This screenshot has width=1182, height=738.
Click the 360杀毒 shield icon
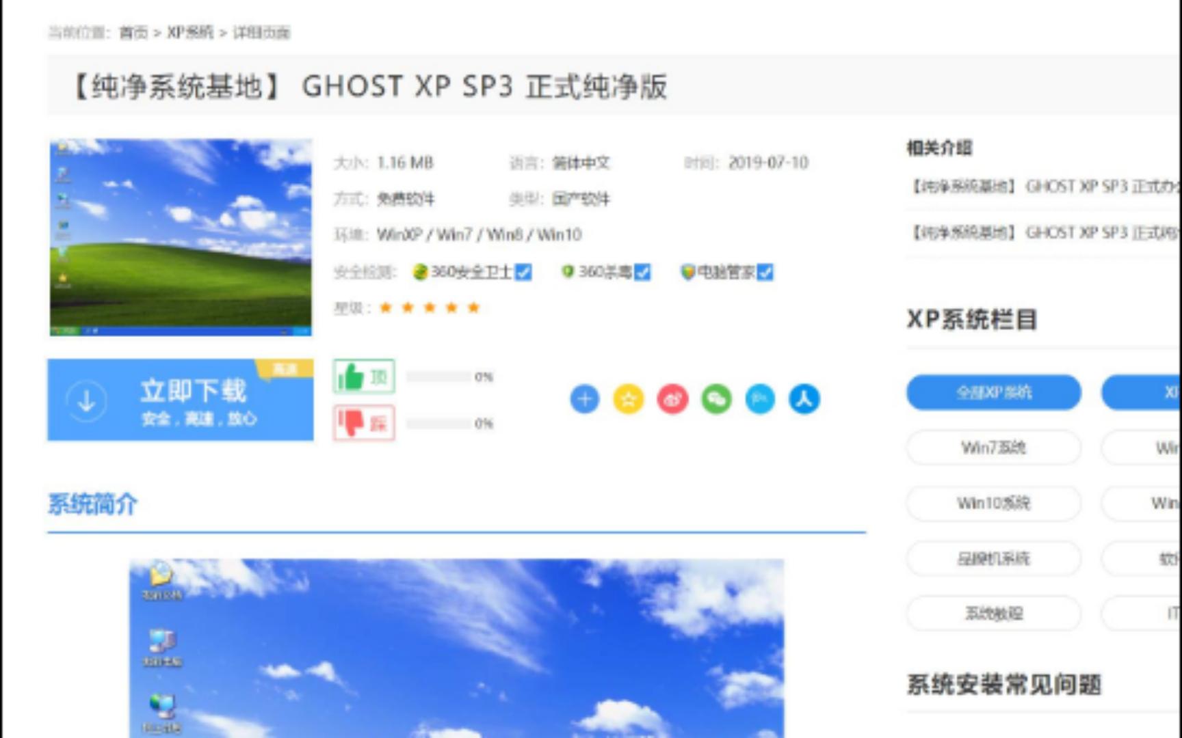point(567,272)
